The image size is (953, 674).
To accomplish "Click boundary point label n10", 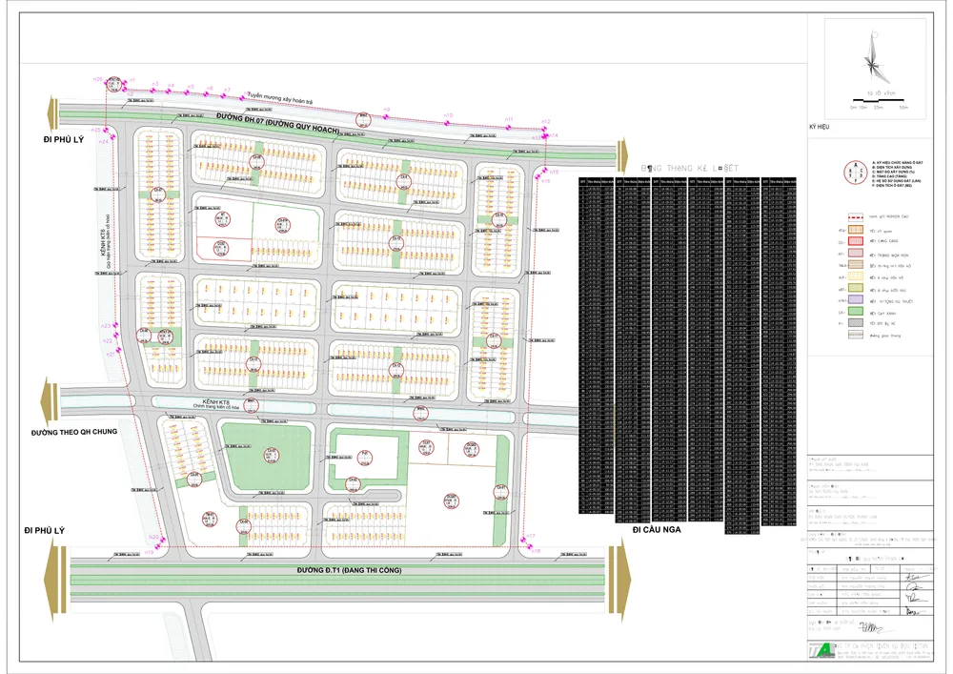I will pos(448,114).
